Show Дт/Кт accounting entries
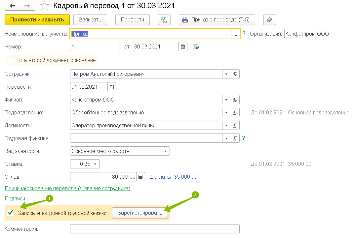Viewport: 355px width, 238px height. [x=164, y=20]
